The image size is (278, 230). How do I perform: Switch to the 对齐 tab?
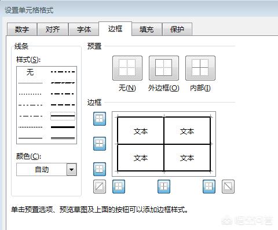pos(53,30)
